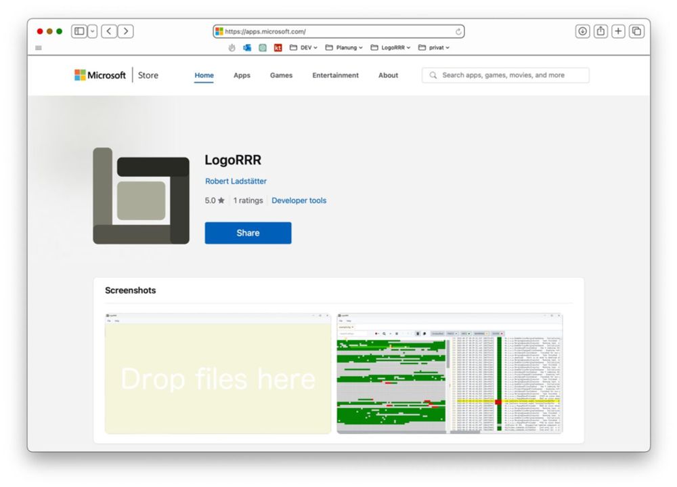Click the Screenshots section heading

click(131, 291)
